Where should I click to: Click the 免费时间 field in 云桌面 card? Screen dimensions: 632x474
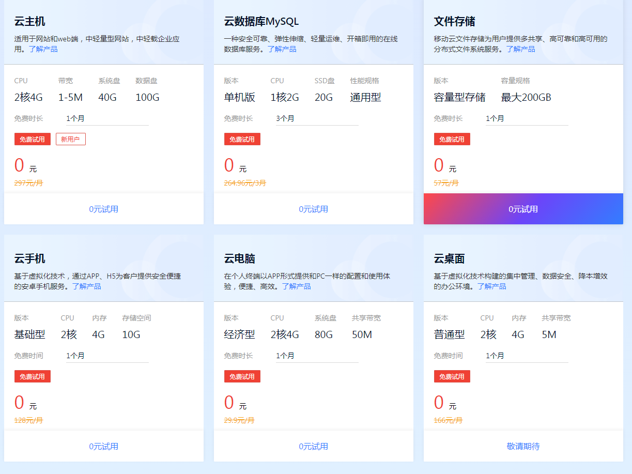tap(527, 355)
